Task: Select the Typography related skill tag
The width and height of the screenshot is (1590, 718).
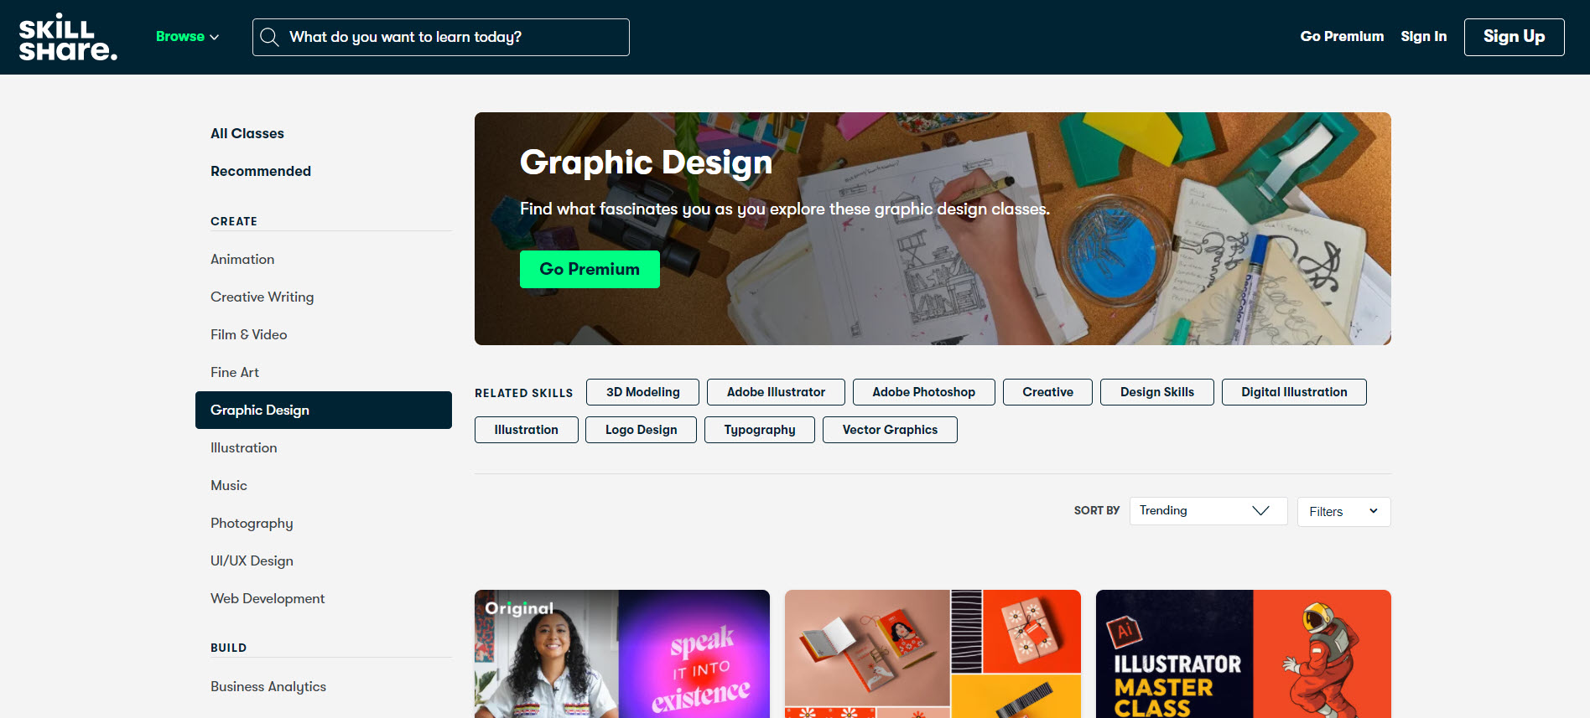Action: (x=760, y=430)
